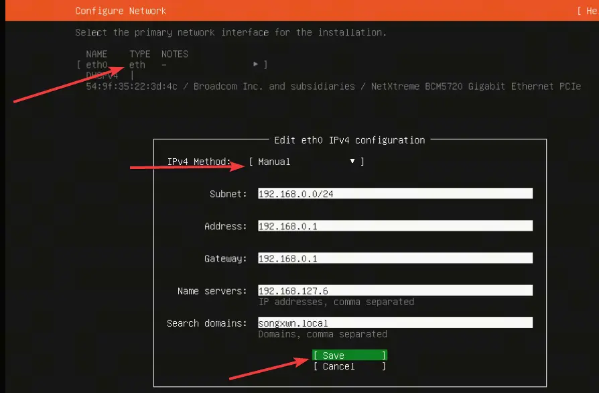Screen dimensions: 599x393
Task: Click the 'Edit eth0 IPv4 configuration' dialog title
Action: tap(350, 140)
